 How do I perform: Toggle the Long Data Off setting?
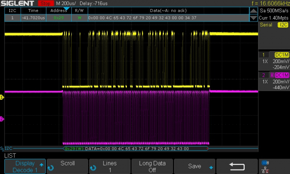pyautogui.click(x=152, y=166)
